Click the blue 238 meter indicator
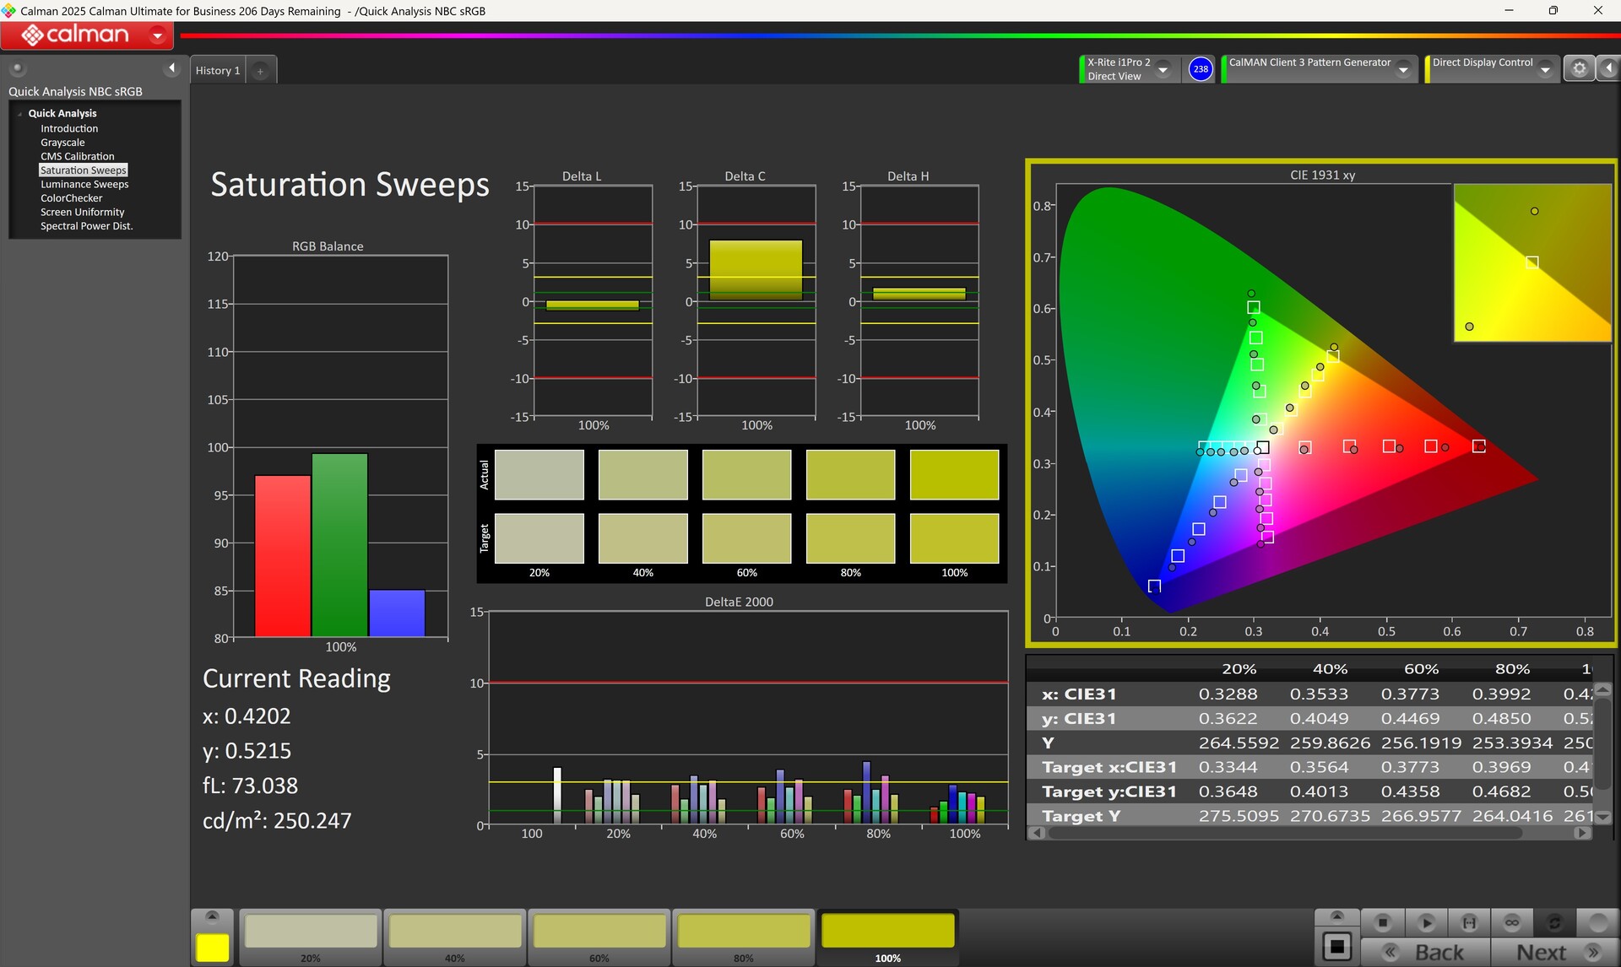 [x=1200, y=69]
